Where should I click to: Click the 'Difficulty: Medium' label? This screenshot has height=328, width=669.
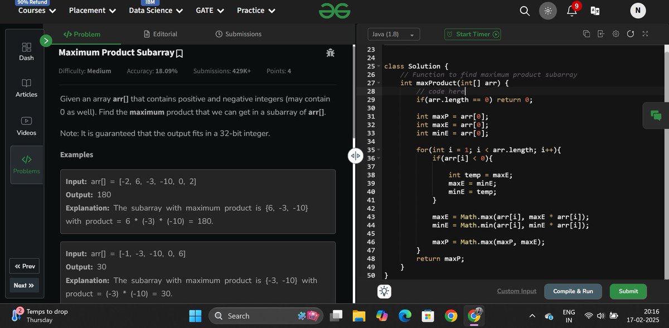(x=85, y=71)
